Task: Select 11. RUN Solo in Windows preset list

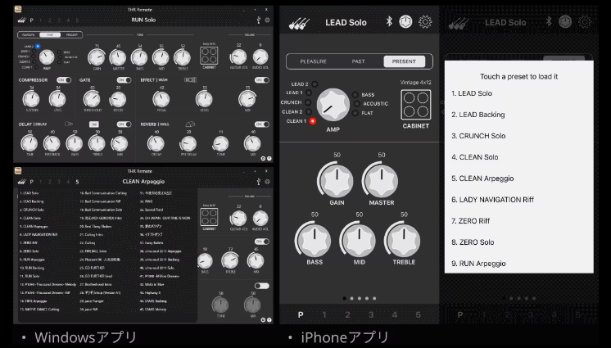Action: 29,276
